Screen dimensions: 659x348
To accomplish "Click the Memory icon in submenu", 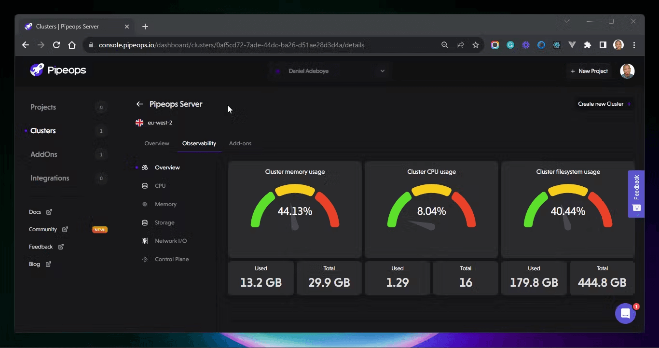I will (x=145, y=204).
